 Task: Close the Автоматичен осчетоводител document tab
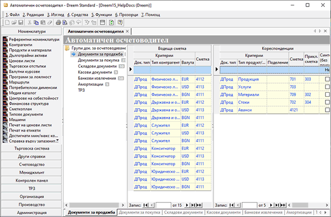127,32
